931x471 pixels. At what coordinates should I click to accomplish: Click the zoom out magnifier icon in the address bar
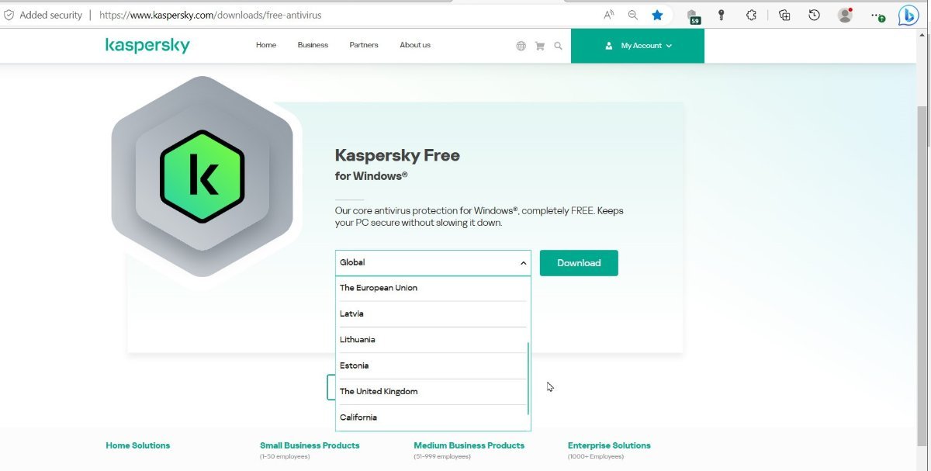click(633, 15)
